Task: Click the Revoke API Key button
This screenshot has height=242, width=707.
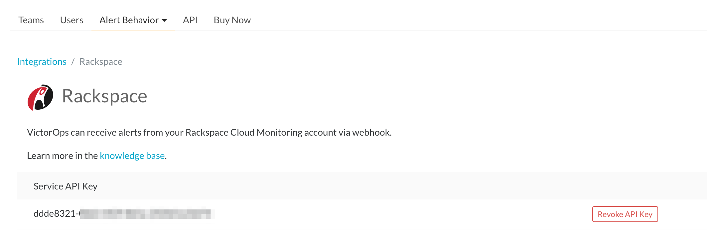Action: click(x=625, y=214)
